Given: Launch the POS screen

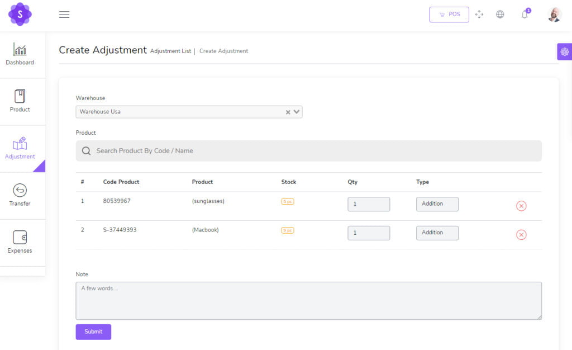Looking at the screenshot, I should (x=449, y=14).
